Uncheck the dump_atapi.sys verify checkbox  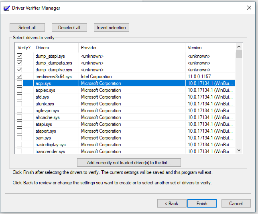[x=19, y=56]
